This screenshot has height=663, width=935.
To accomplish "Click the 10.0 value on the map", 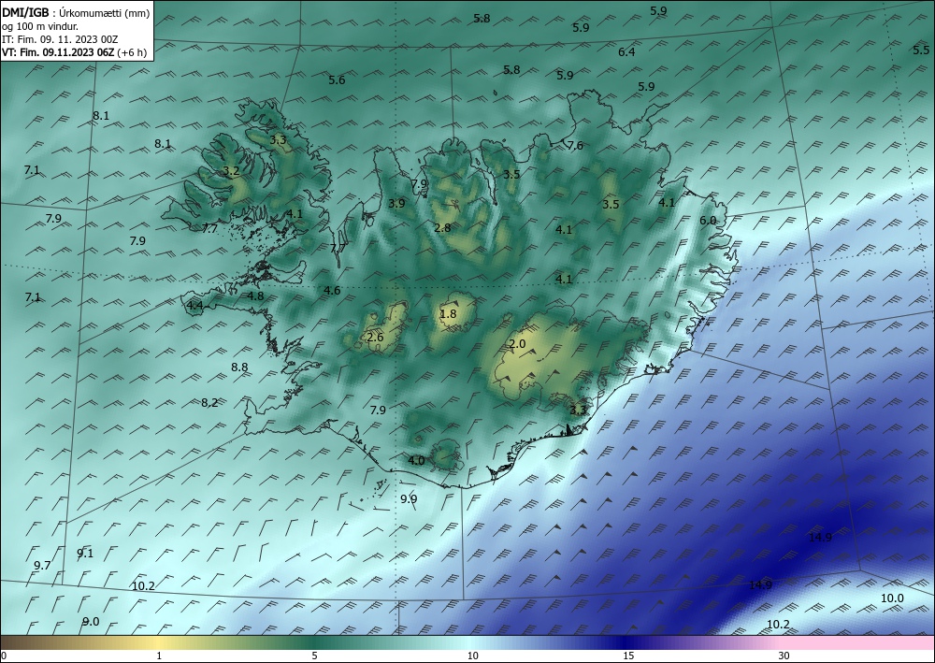I will 892,598.
